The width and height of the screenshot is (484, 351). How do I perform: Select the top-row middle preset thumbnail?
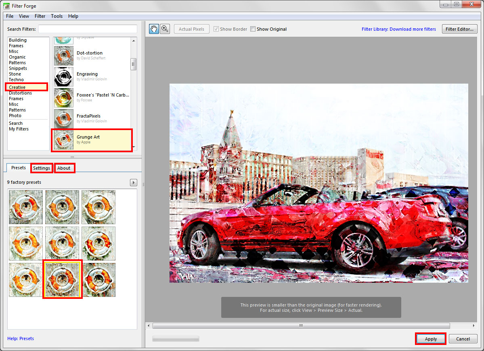click(x=62, y=207)
